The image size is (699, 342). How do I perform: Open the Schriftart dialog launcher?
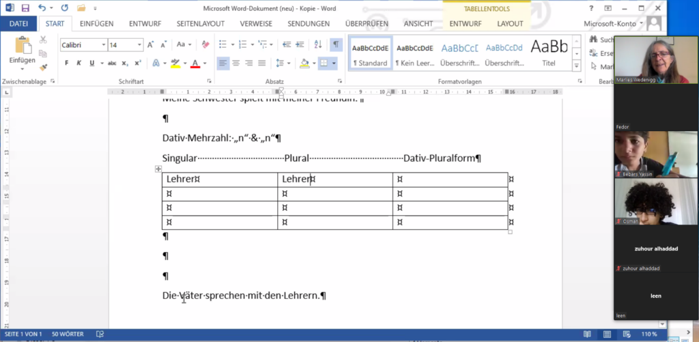[x=209, y=81]
